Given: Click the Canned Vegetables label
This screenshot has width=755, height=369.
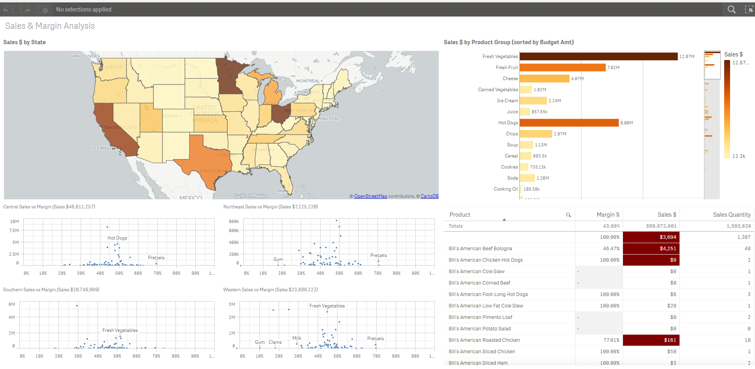Looking at the screenshot, I should [498, 90].
